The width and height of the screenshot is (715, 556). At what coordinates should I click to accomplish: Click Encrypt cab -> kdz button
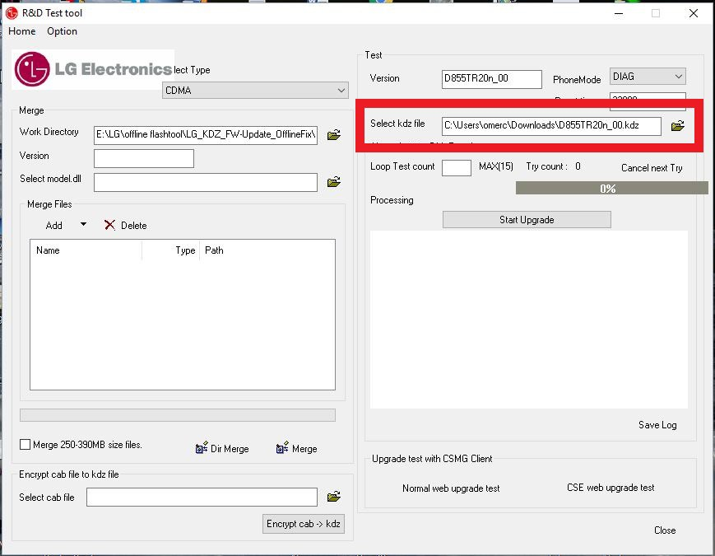[304, 524]
